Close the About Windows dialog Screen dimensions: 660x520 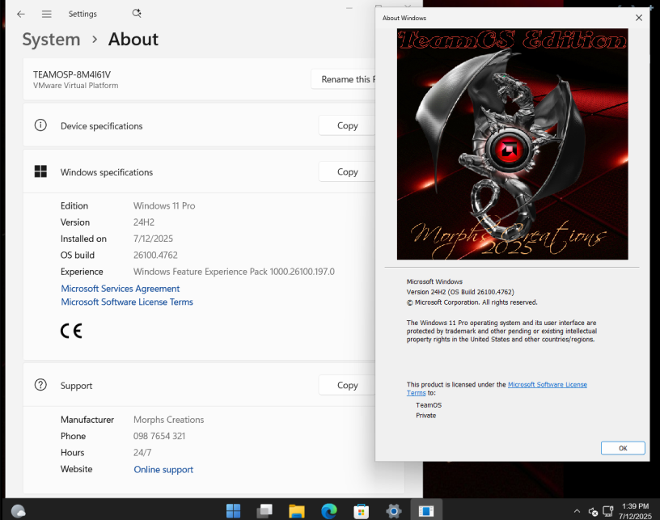tap(639, 18)
